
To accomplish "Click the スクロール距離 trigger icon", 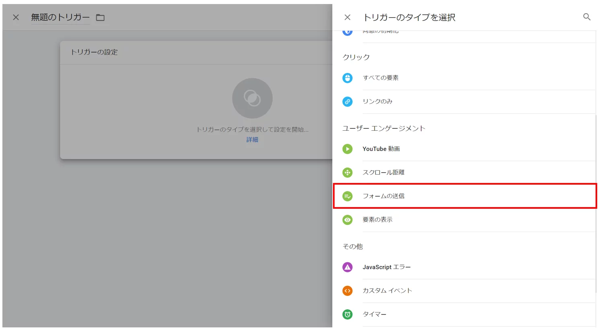I will (x=347, y=172).
